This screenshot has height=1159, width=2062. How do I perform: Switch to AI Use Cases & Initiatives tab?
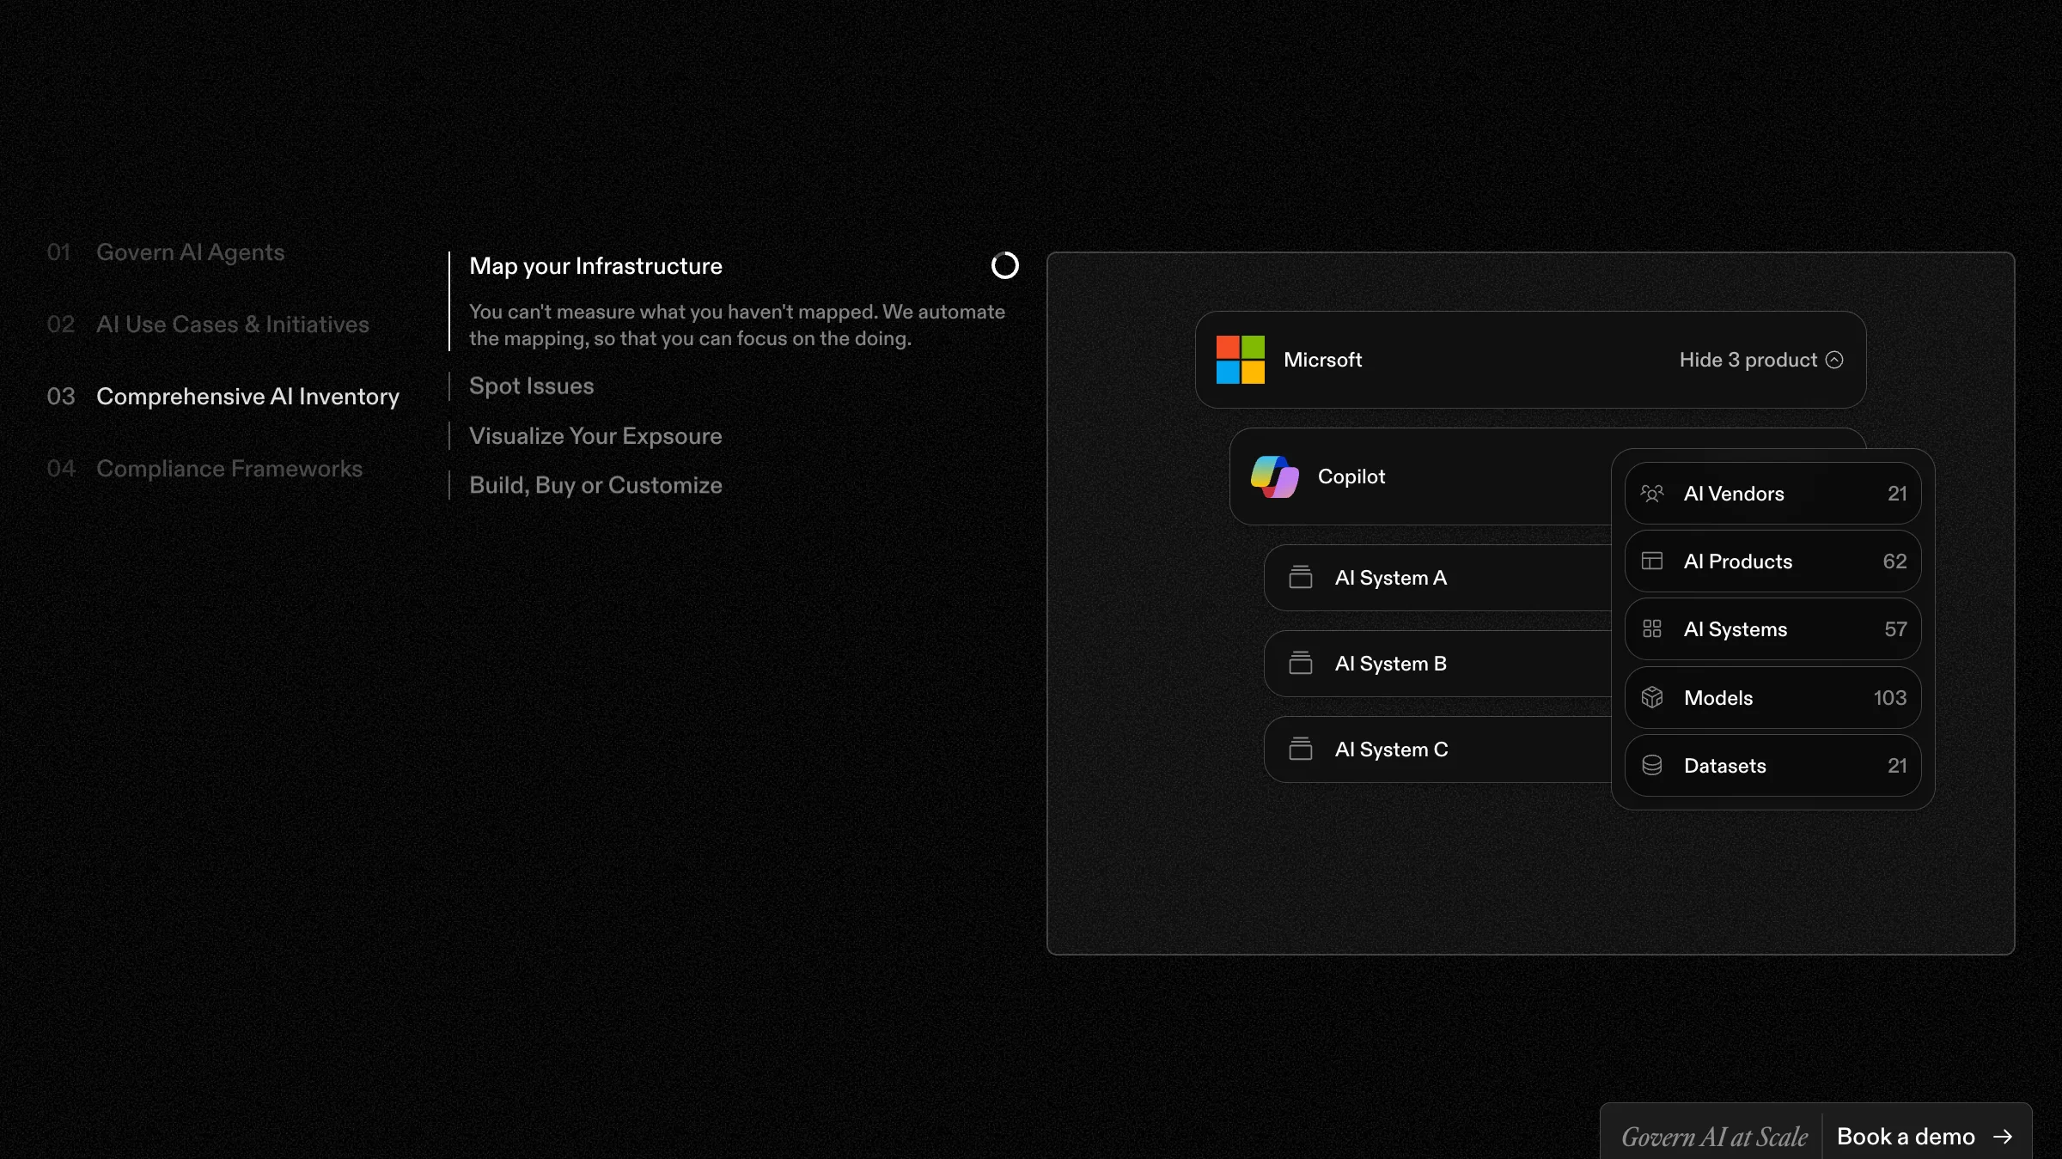coord(232,325)
